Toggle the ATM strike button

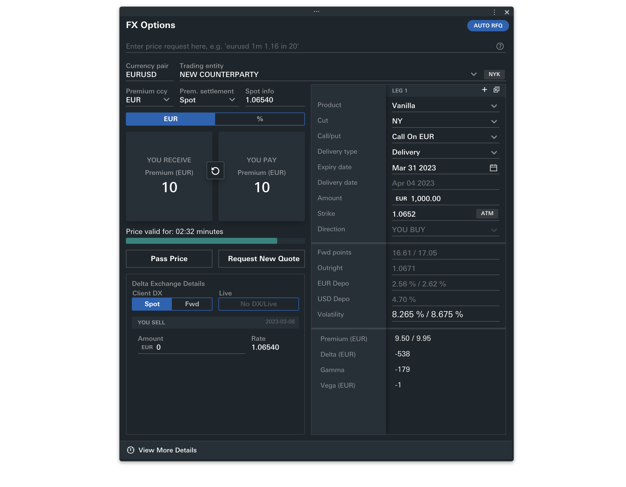pos(487,213)
